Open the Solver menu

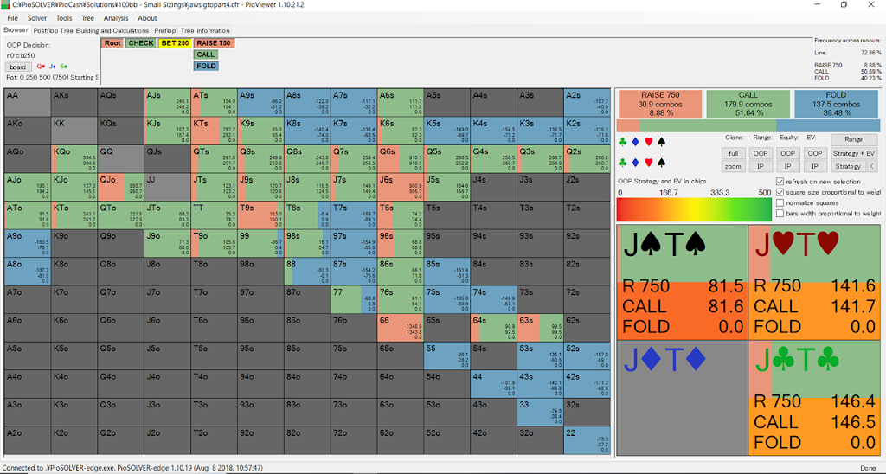(37, 18)
